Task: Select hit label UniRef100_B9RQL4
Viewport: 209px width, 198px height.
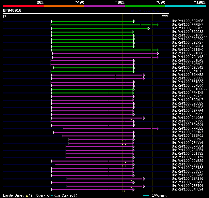Action: click(187, 46)
